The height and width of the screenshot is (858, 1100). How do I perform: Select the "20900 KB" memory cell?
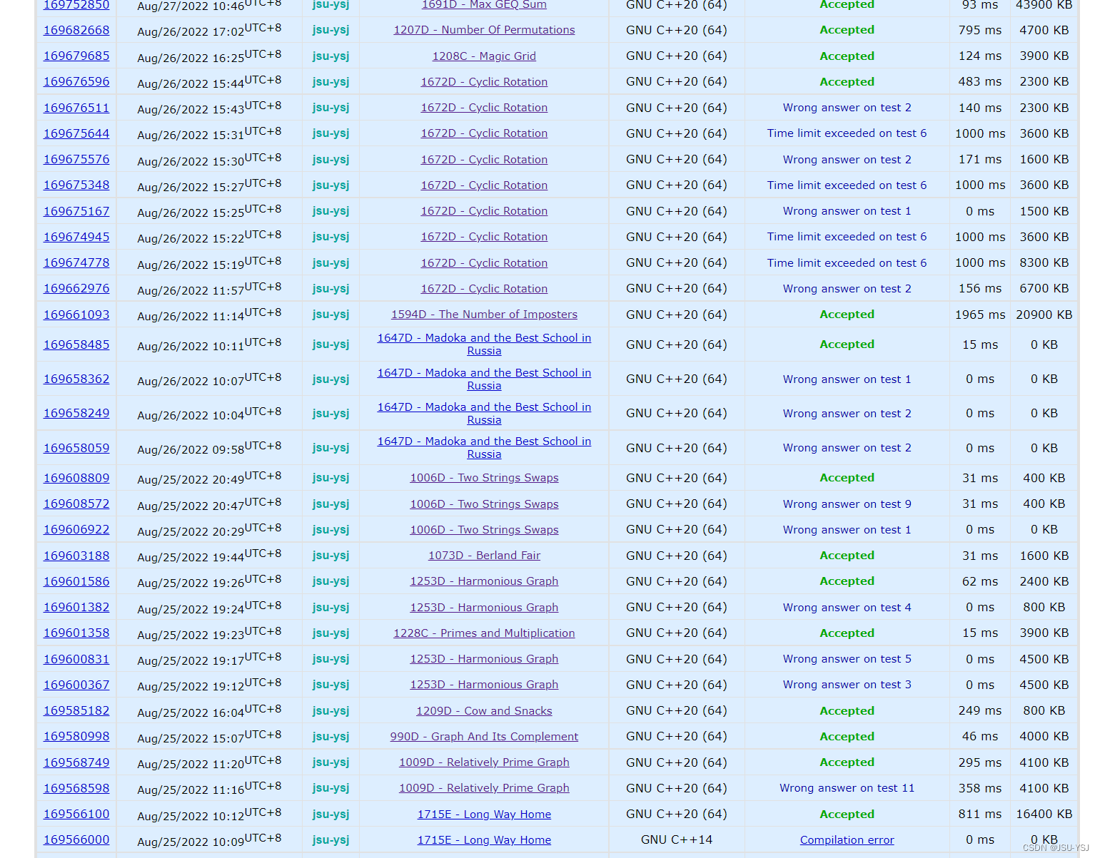[x=1044, y=315]
